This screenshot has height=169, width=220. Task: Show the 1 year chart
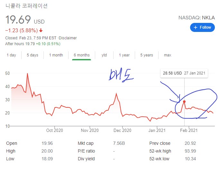pyautogui.click(x=124, y=55)
